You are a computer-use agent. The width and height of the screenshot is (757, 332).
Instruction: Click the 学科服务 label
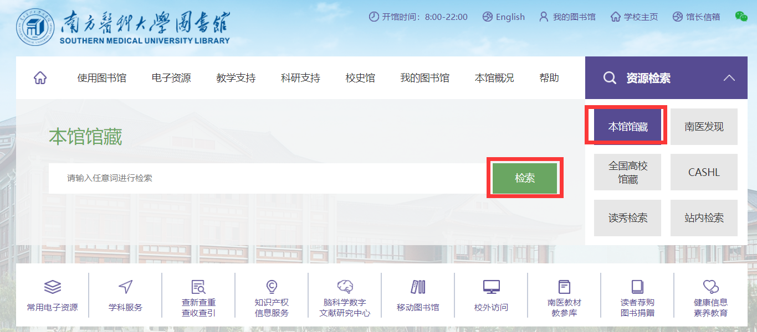126,308
